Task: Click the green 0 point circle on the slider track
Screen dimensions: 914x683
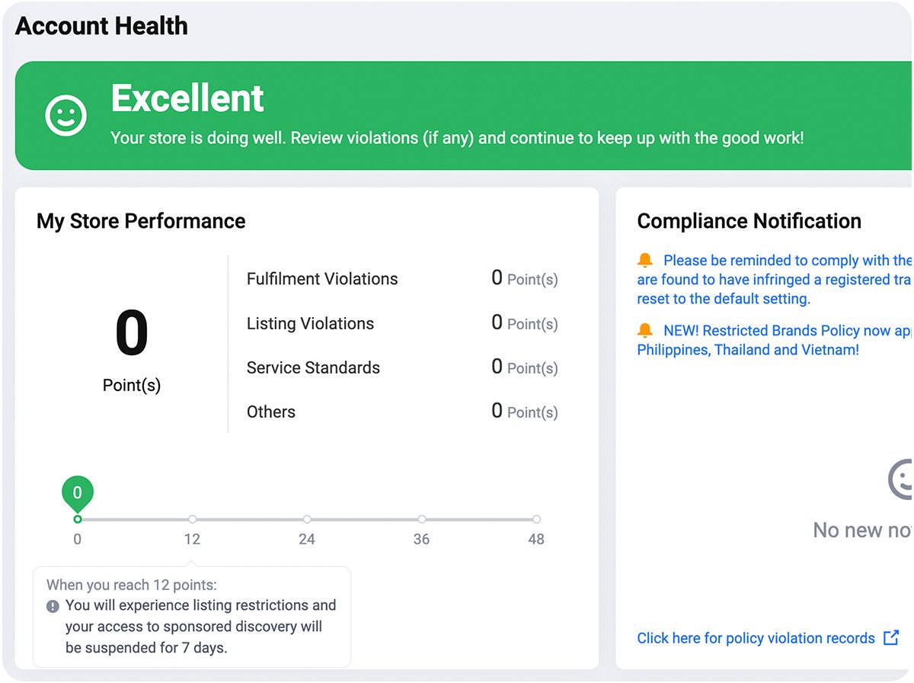Action: click(77, 519)
